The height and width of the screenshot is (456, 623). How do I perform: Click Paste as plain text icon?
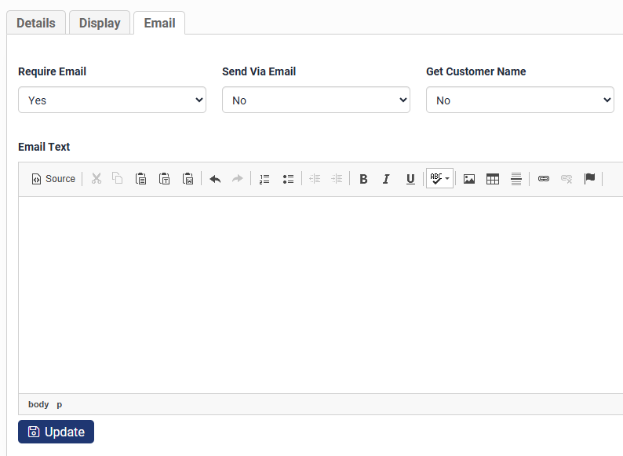tap(164, 179)
